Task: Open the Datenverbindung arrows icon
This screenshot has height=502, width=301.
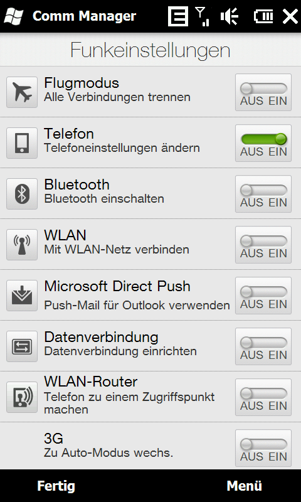Action: (x=22, y=346)
